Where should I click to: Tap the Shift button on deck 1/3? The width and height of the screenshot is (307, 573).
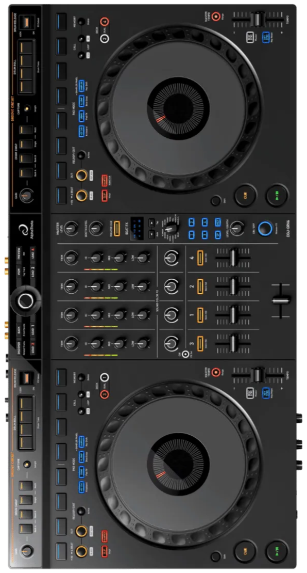pos(216,556)
